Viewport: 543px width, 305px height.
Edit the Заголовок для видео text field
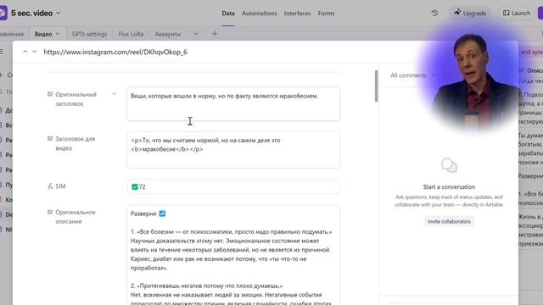click(x=233, y=150)
